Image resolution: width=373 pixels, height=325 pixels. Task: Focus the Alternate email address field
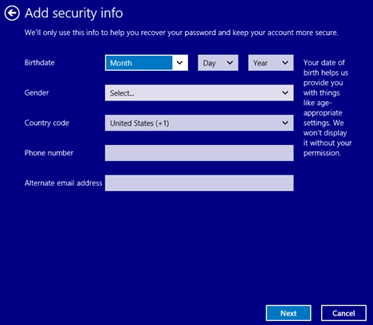[199, 182]
